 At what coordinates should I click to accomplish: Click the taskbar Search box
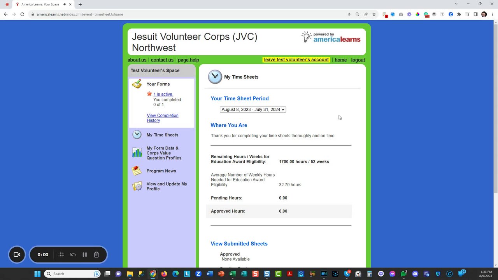click(x=72, y=274)
